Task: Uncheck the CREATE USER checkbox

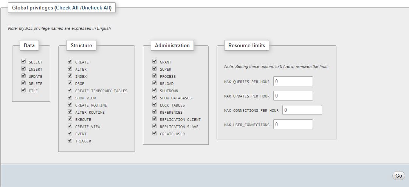Action: tap(155, 133)
